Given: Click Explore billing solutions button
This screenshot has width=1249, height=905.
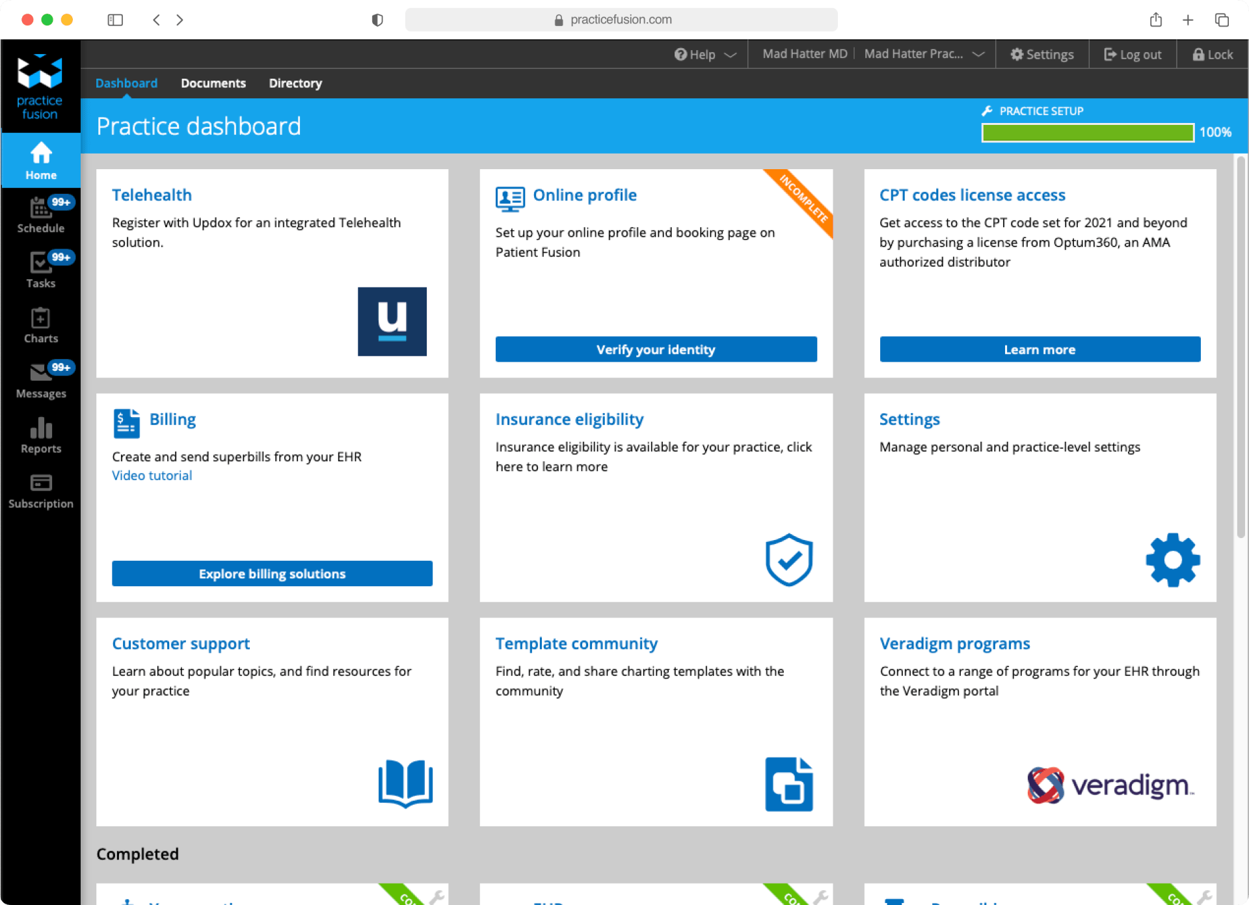Looking at the screenshot, I should [x=272, y=573].
